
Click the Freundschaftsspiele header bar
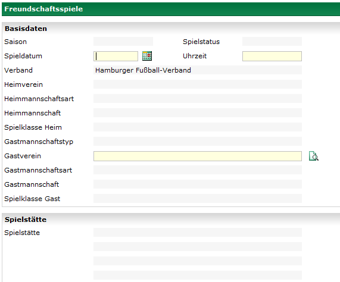(171, 9)
